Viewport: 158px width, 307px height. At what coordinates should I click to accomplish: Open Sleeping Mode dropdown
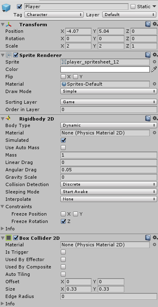109,192
